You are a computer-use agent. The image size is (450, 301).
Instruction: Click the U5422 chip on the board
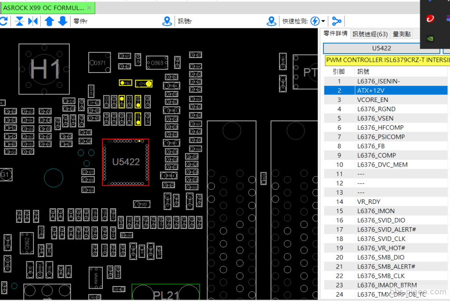coord(126,162)
